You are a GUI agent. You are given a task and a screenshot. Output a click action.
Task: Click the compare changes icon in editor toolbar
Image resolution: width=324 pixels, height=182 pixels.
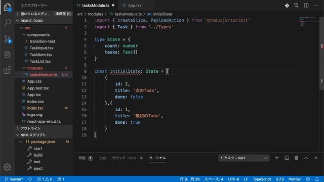(296, 6)
